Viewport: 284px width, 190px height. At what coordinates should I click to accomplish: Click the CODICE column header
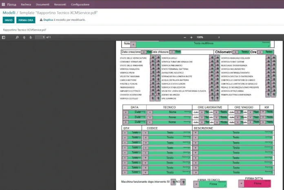152,128
